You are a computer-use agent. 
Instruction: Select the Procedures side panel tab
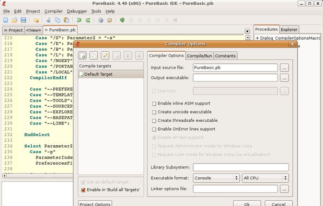click(267, 29)
